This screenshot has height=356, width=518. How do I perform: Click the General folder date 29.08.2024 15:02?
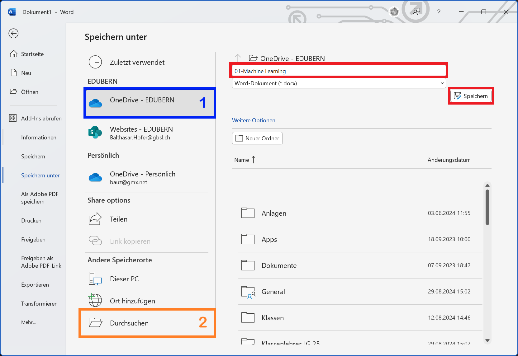point(449,291)
